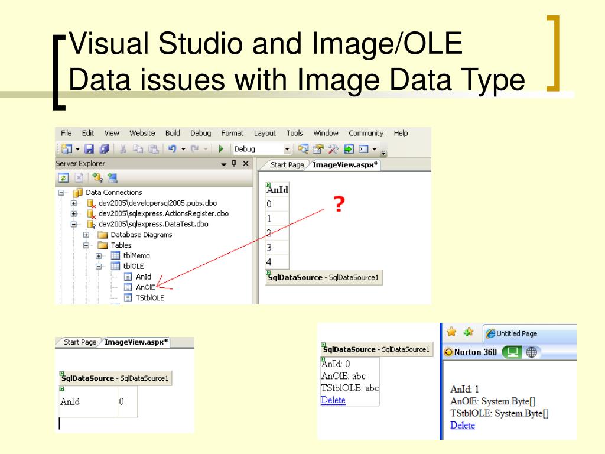Open the Website menu
Image resolution: width=605 pixels, height=454 pixels.
(142, 133)
